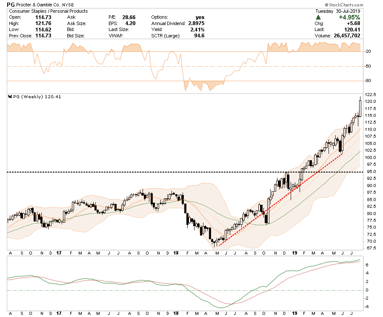
Task: Click the date Tuesday 30-Jul-2019
Action: (338, 11)
